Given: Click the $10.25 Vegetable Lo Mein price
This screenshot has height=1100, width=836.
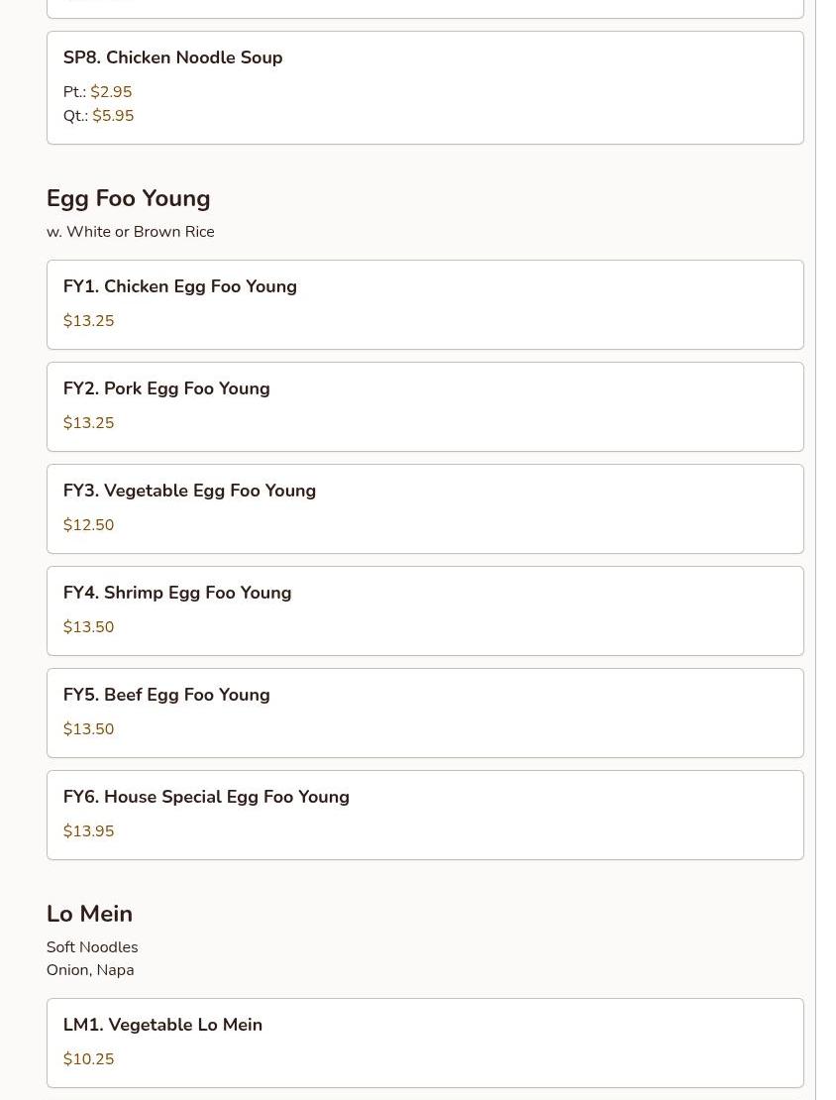Looking at the screenshot, I should pos(88,1059).
